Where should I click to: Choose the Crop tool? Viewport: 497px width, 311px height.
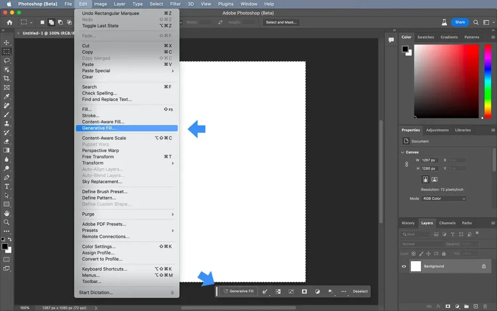tap(7, 79)
